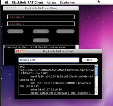Click the More... button in Client window
The width and height of the screenshot is (113, 106).
[41, 40]
